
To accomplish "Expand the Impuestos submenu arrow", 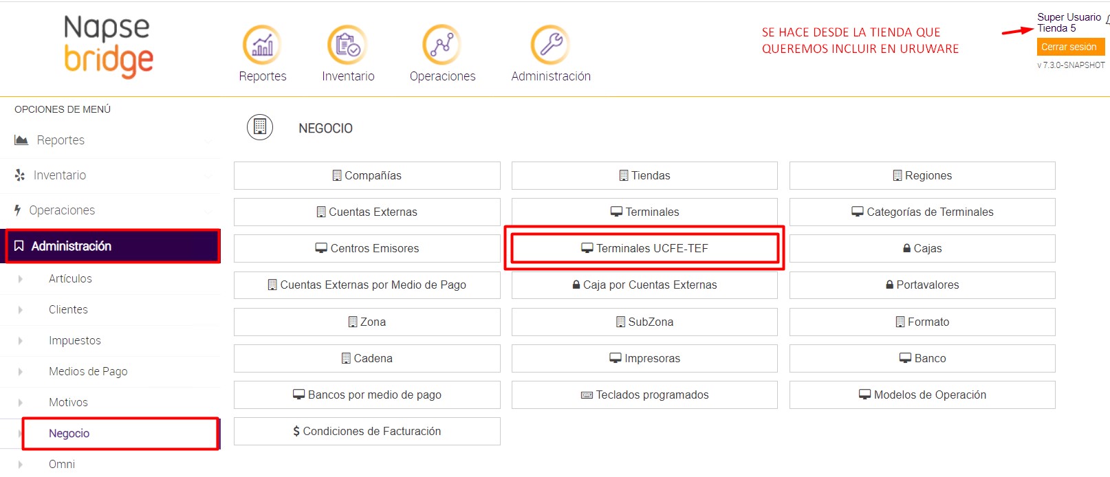I will click(21, 341).
